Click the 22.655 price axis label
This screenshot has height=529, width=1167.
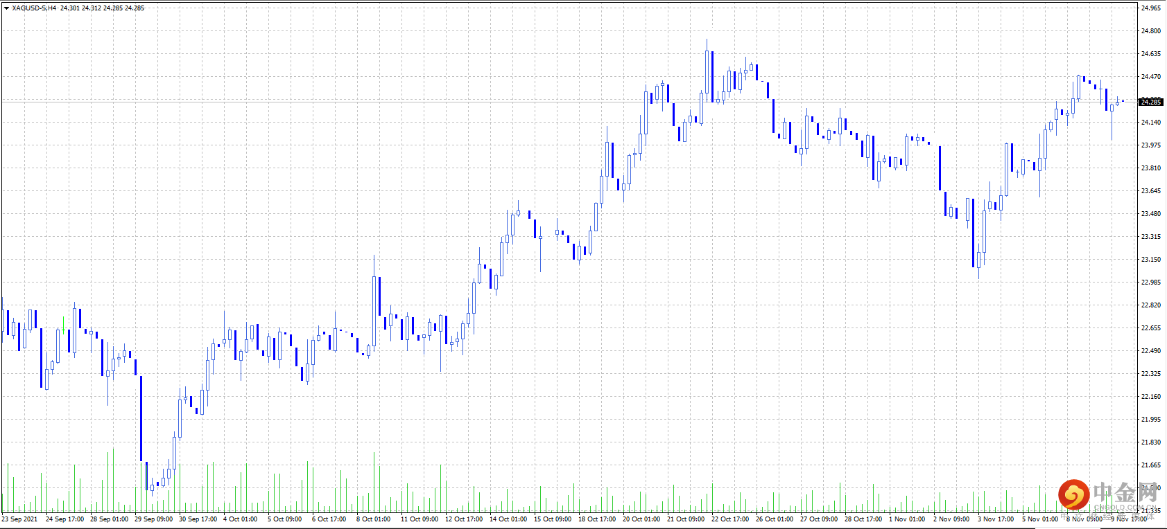[x=1151, y=328]
